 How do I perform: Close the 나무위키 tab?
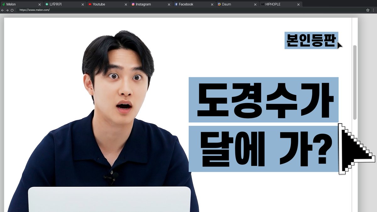[83, 5]
